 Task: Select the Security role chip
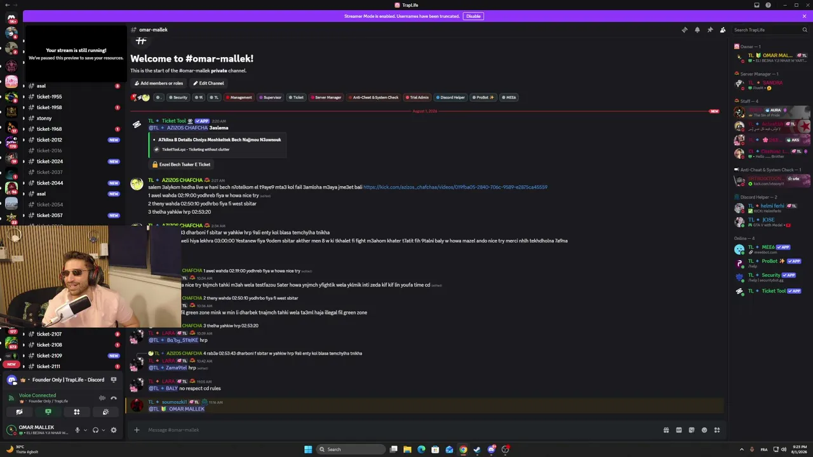pyautogui.click(x=178, y=97)
